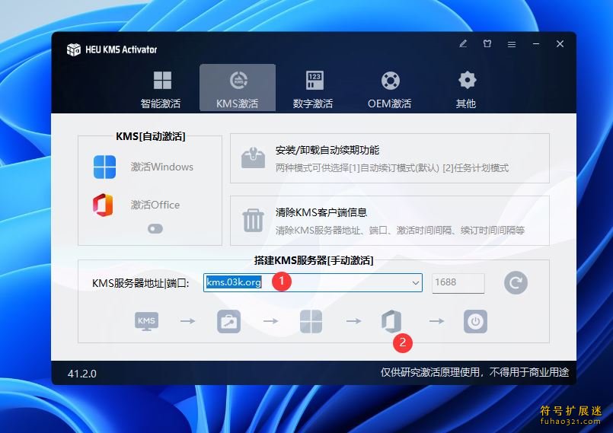Click the briefcase key install step icon
Screen dimensions: 613x433
(x=228, y=322)
